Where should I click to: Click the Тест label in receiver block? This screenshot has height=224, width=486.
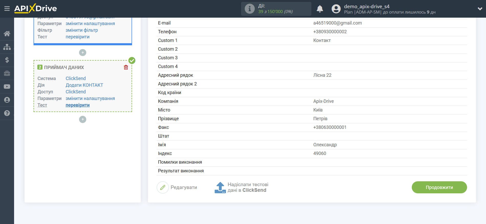click(42, 105)
